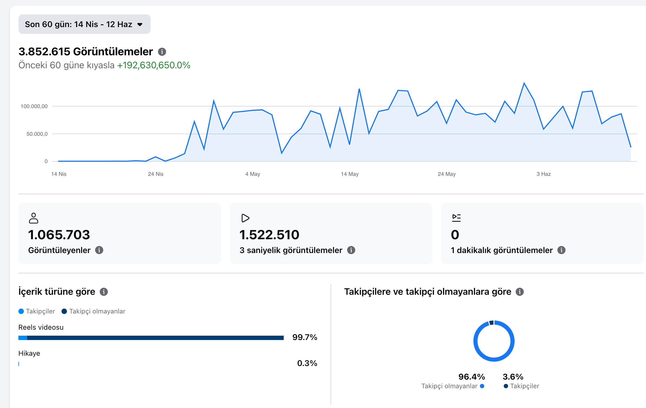Click the 1.065.703 Görüntüleyenler card
Viewport: 646px width, 408px height.
120,234
